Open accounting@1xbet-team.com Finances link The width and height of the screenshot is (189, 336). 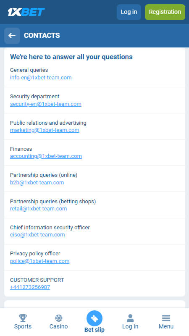point(46,156)
